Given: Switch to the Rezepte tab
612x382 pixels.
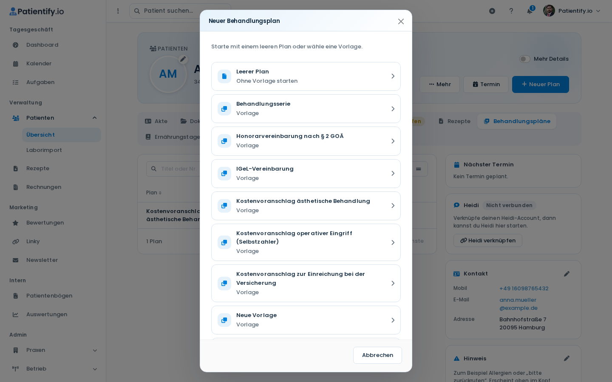Looking at the screenshot, I should [x=454, y=121].
